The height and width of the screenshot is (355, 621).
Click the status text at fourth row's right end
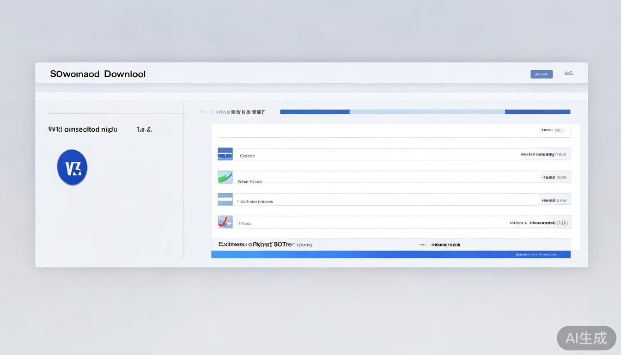(x=538, y=223)
